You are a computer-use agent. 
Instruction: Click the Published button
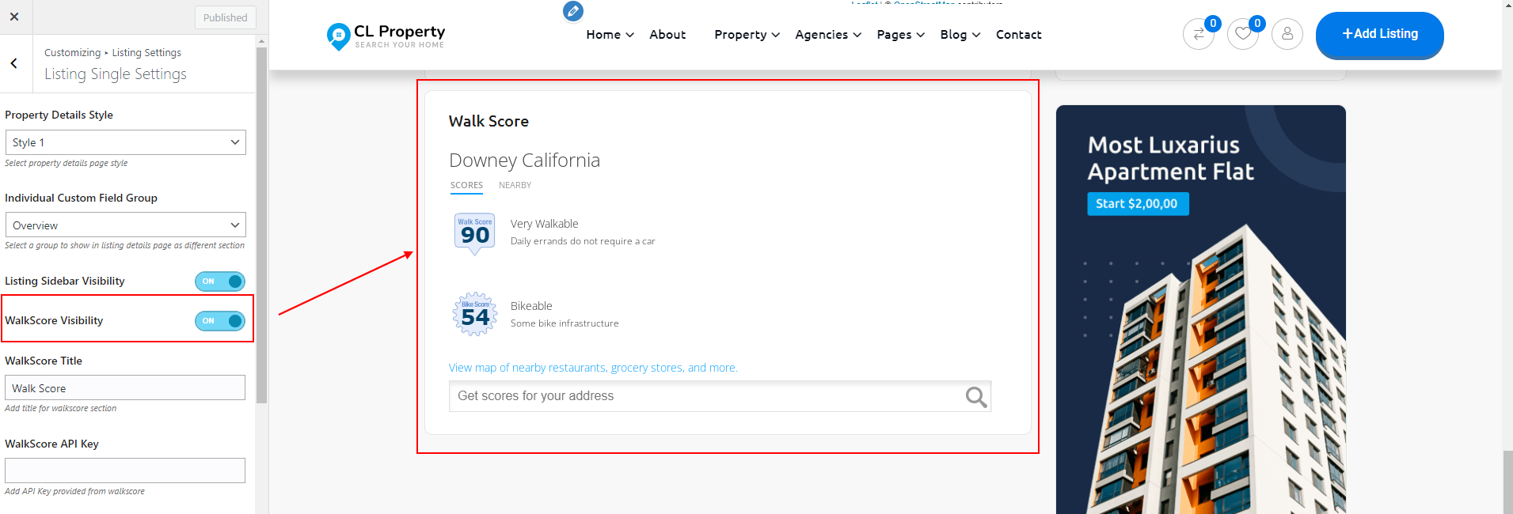coord(225,17)
